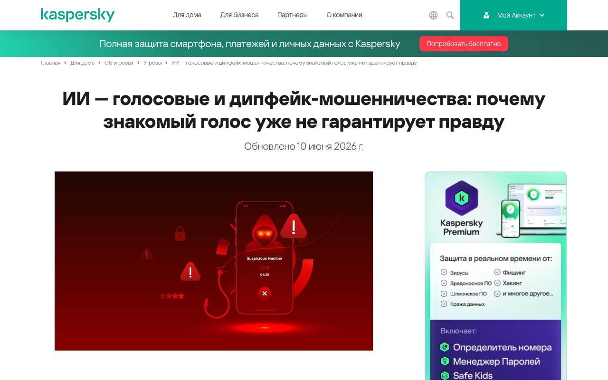Screen dimensions: 608x380
Task: Click the Safe Kids hexagon icon
Action: [x=445, y=375]
